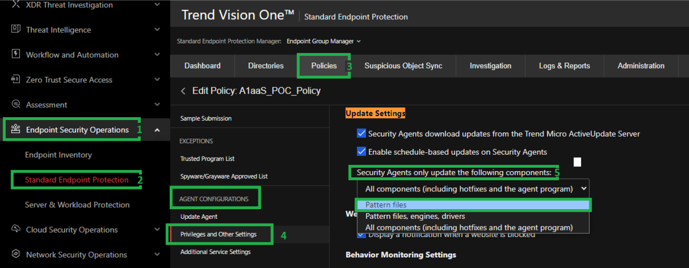Go back using Edit Policy back arrow
The width and height of the screenshot is (689, 268).
click(x=183, y=91)
